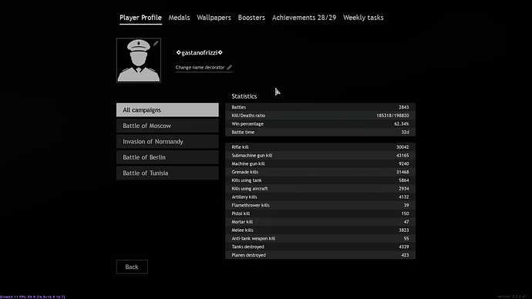The height and width of the screenshot is (299, 532).
Task: Open the Boosters tab
Action: [x=251, y=18]
